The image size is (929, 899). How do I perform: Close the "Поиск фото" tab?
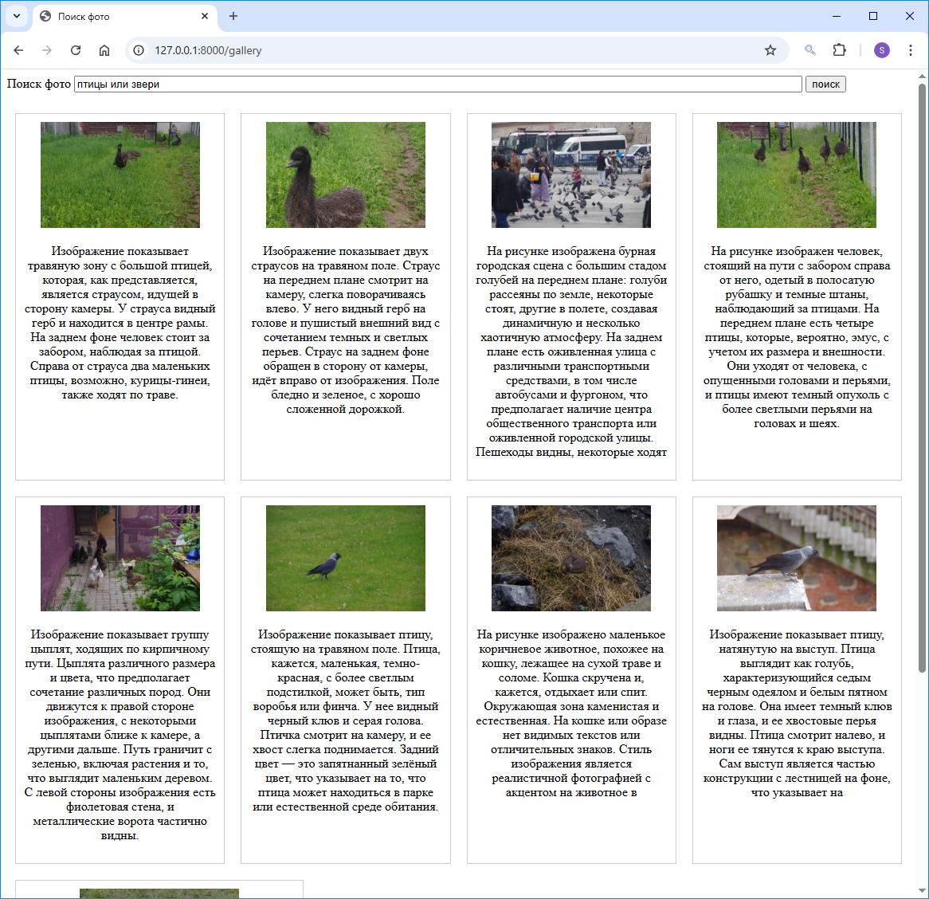pos(205,16)
